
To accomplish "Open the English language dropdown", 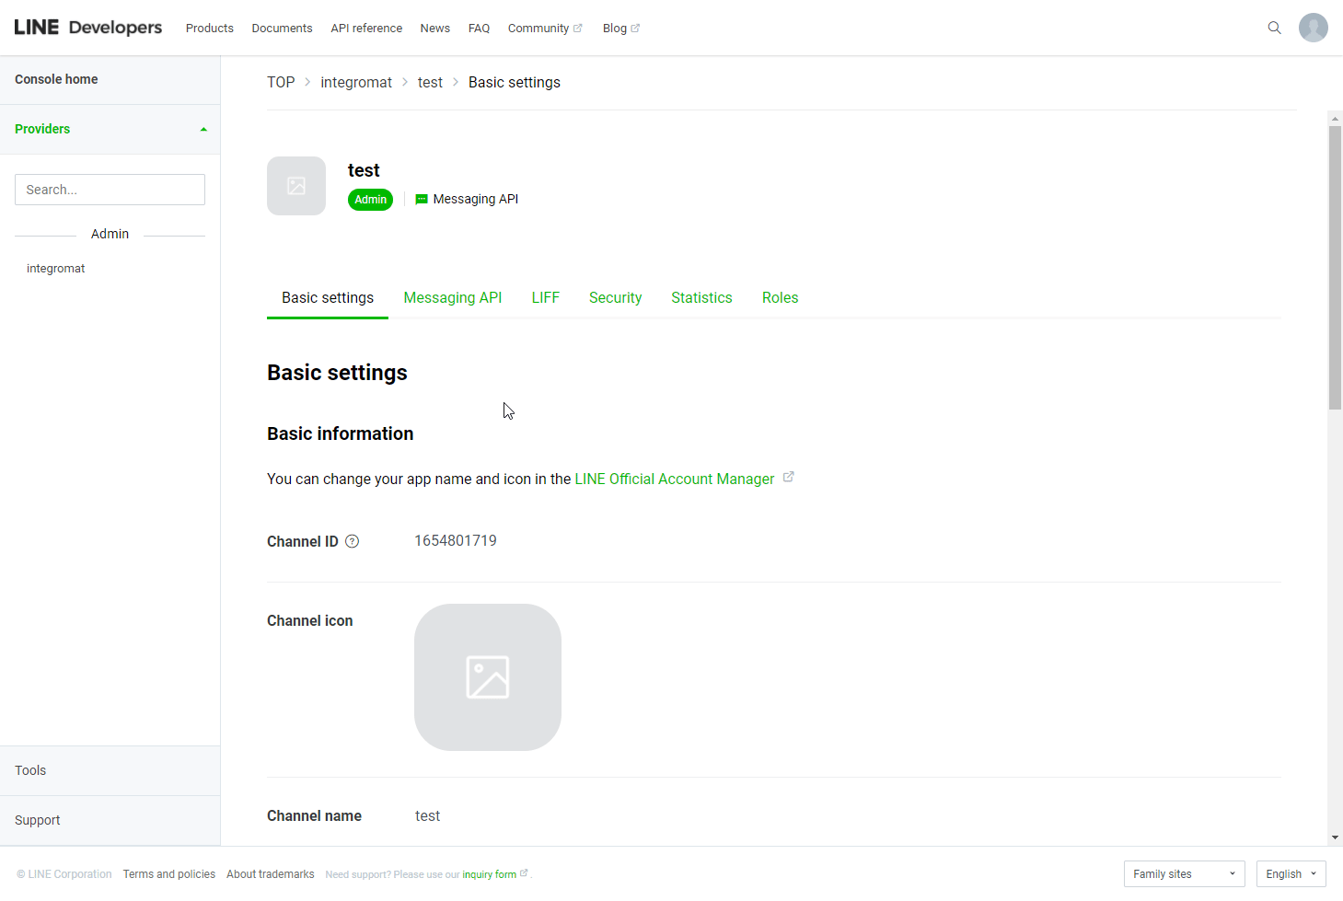I will click(1291, 873).
